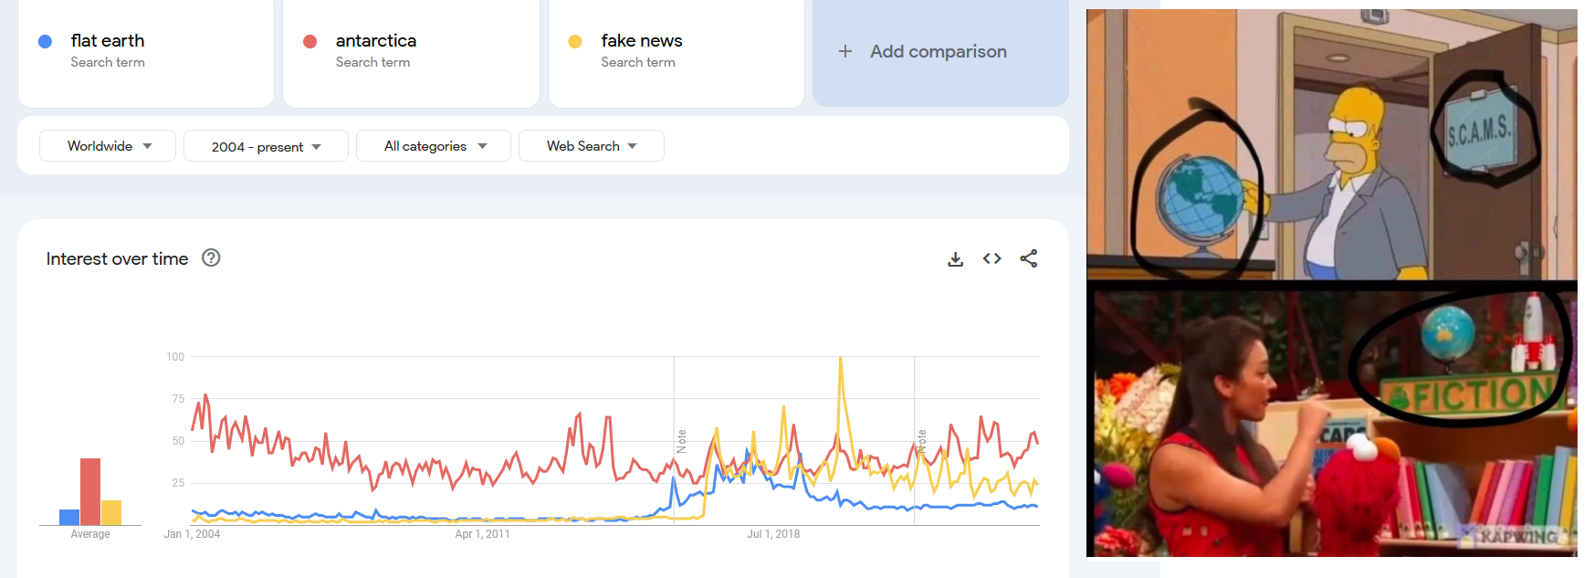Click the plus icon in Add comparison
1594x578 pixels.
coord(845,51)
